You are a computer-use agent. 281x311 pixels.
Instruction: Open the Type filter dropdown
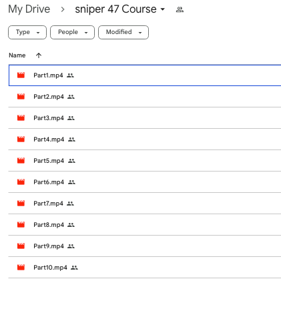(x=27, y=33)
